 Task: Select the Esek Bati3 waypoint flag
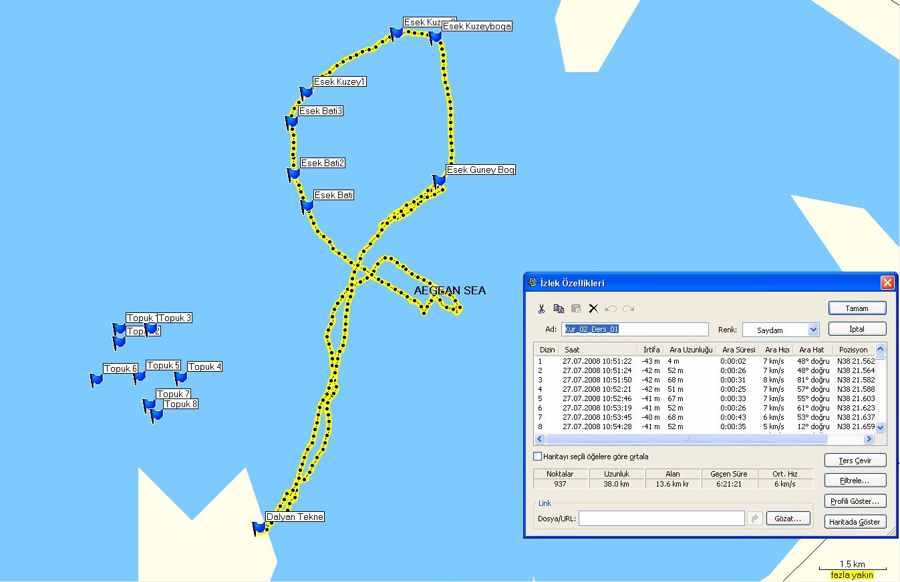pos(291,121)
